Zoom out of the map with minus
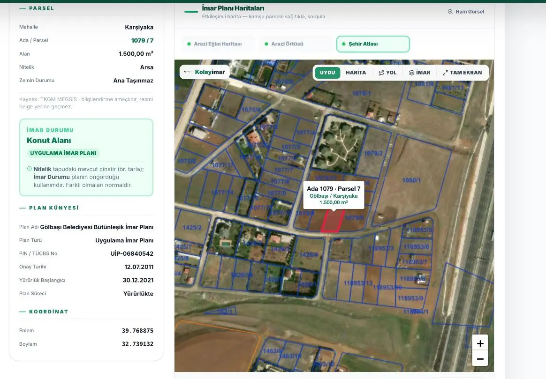 pos(480,359)
